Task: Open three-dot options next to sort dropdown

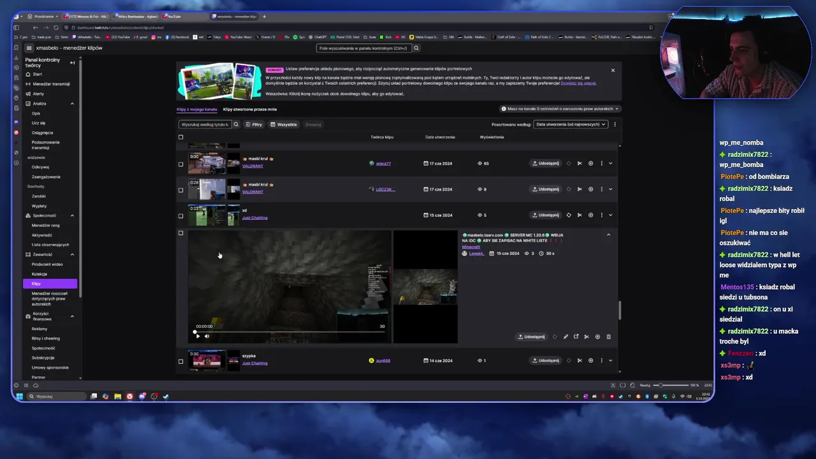Action: pos(615,124)
